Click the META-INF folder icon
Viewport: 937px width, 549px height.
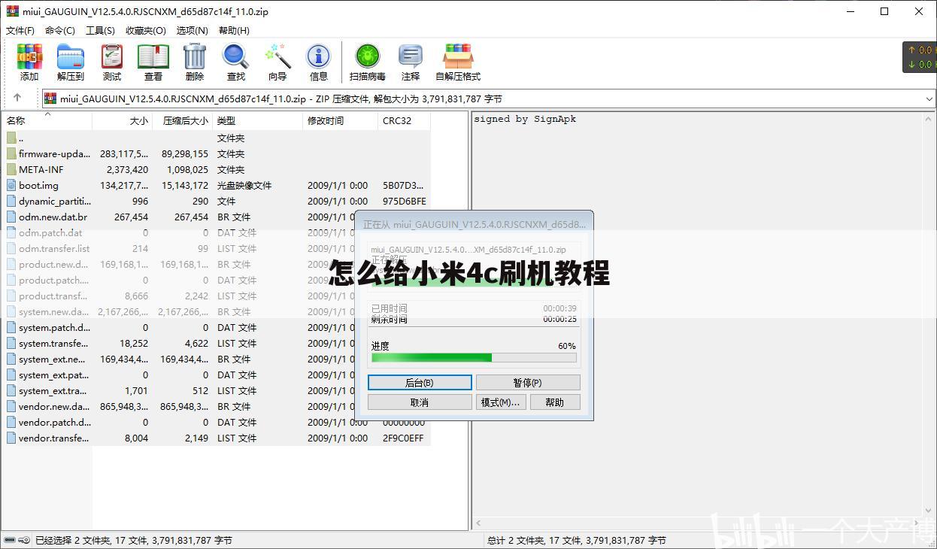coord(11,169)
